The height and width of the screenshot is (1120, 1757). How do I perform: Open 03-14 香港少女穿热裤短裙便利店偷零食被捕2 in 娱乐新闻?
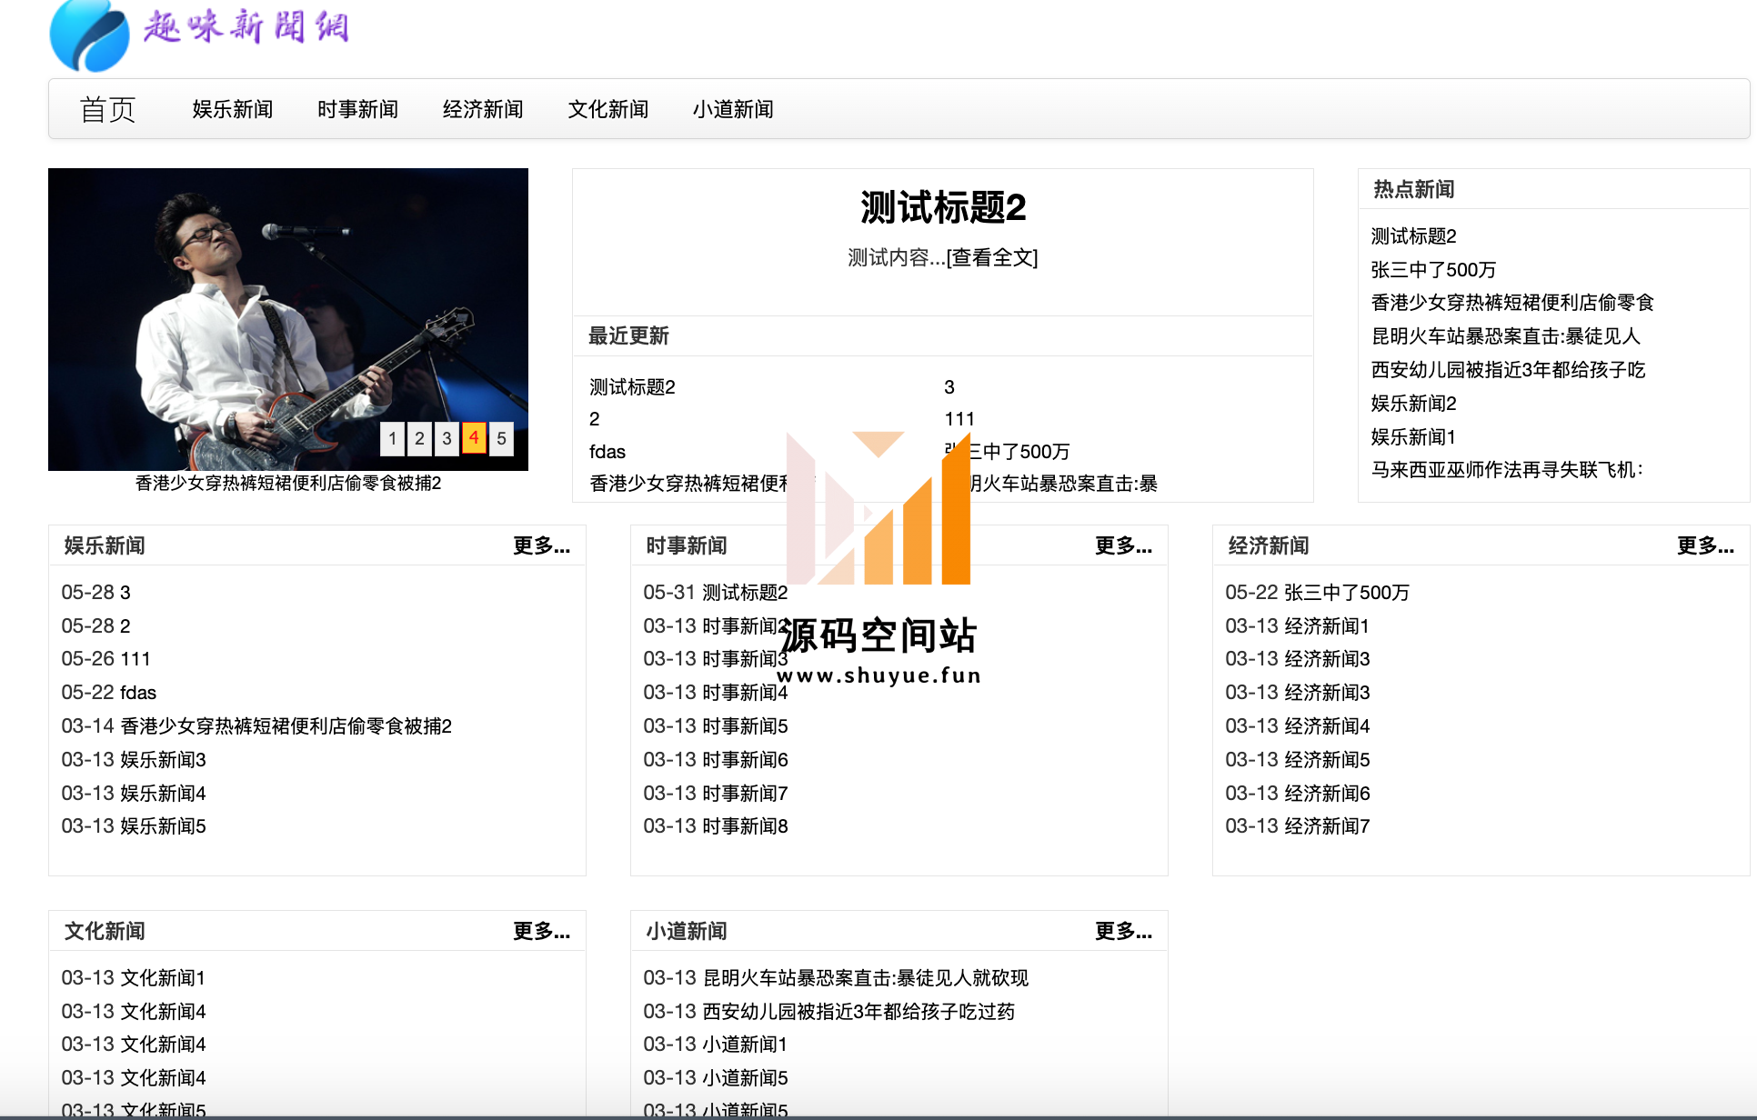256,726
